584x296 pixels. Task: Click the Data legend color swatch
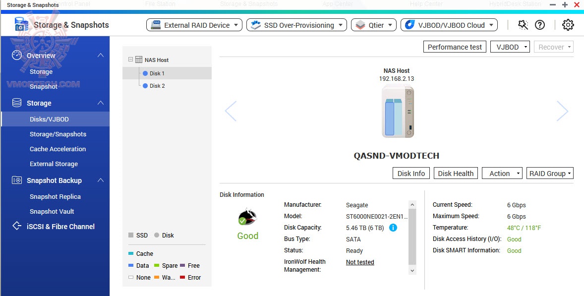pos(131,265)
